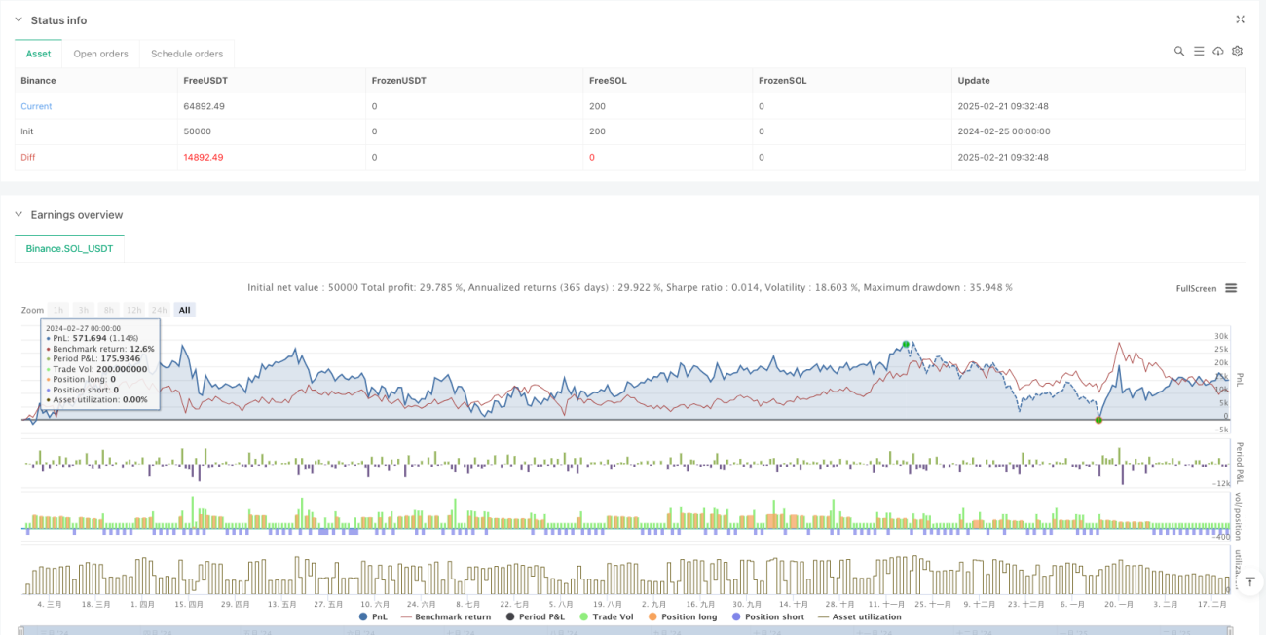Image resolution: width=1266 pixels, height=635 pixels.
Task: Click the Current row link
Action: tap(36, 106)
